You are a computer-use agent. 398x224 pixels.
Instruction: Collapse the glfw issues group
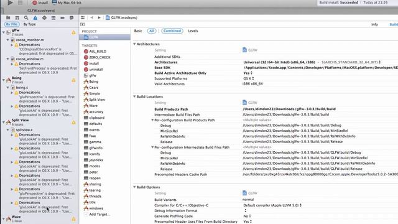coord(4,32)
